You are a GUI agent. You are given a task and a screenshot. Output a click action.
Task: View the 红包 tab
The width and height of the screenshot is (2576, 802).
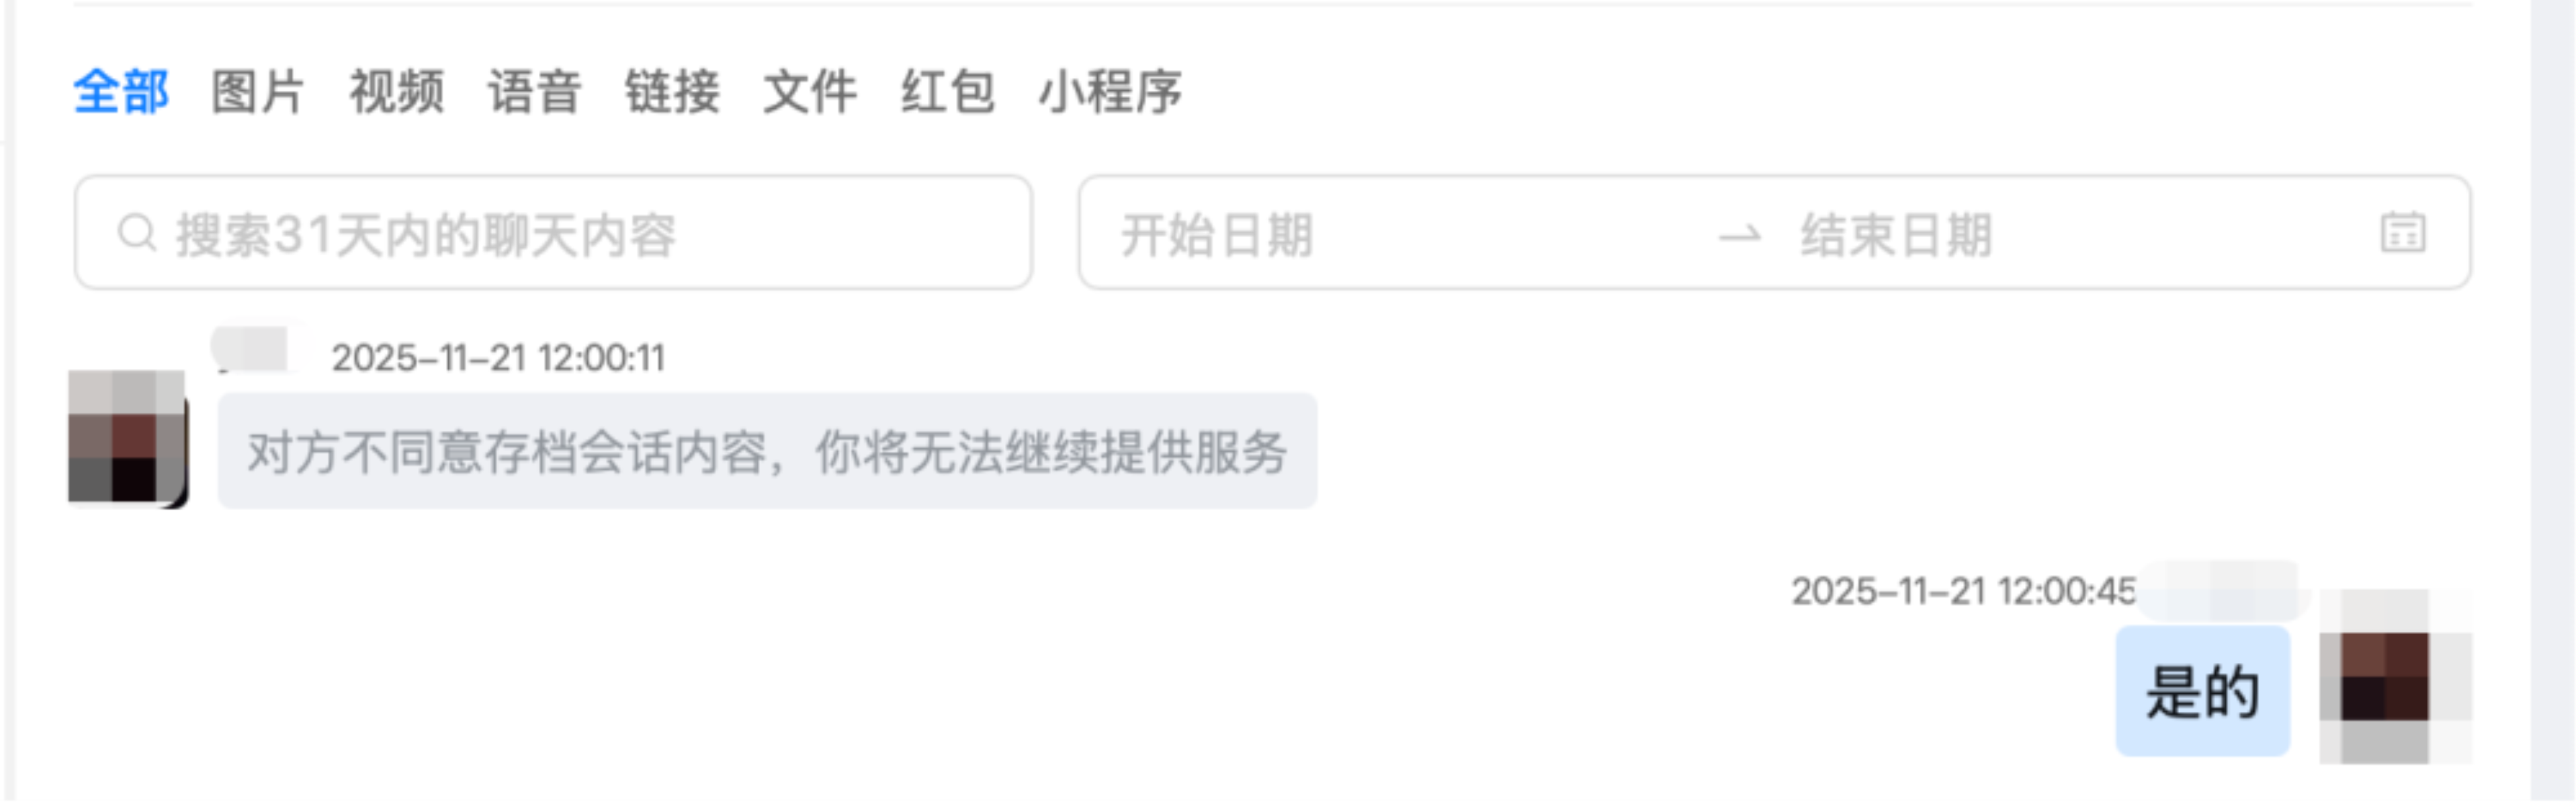pyautogui.click(x=948, y=92)
